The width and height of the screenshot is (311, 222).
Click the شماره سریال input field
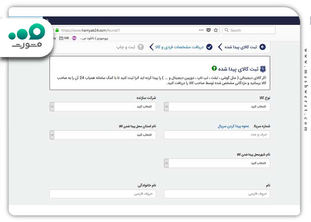pyautogui.click(x=217, y=135)
